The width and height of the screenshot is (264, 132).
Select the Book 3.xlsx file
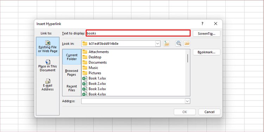tap(94, 89)
